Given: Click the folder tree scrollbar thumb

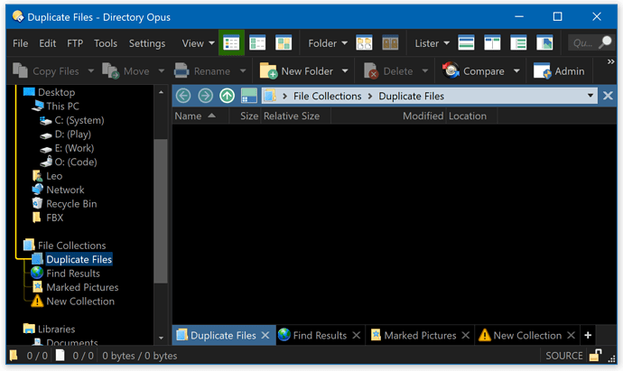Looking at the screenshot, I should (161, 211).
